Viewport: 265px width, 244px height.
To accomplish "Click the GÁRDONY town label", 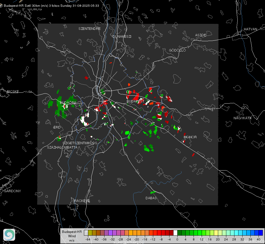I will click(12, 191).
